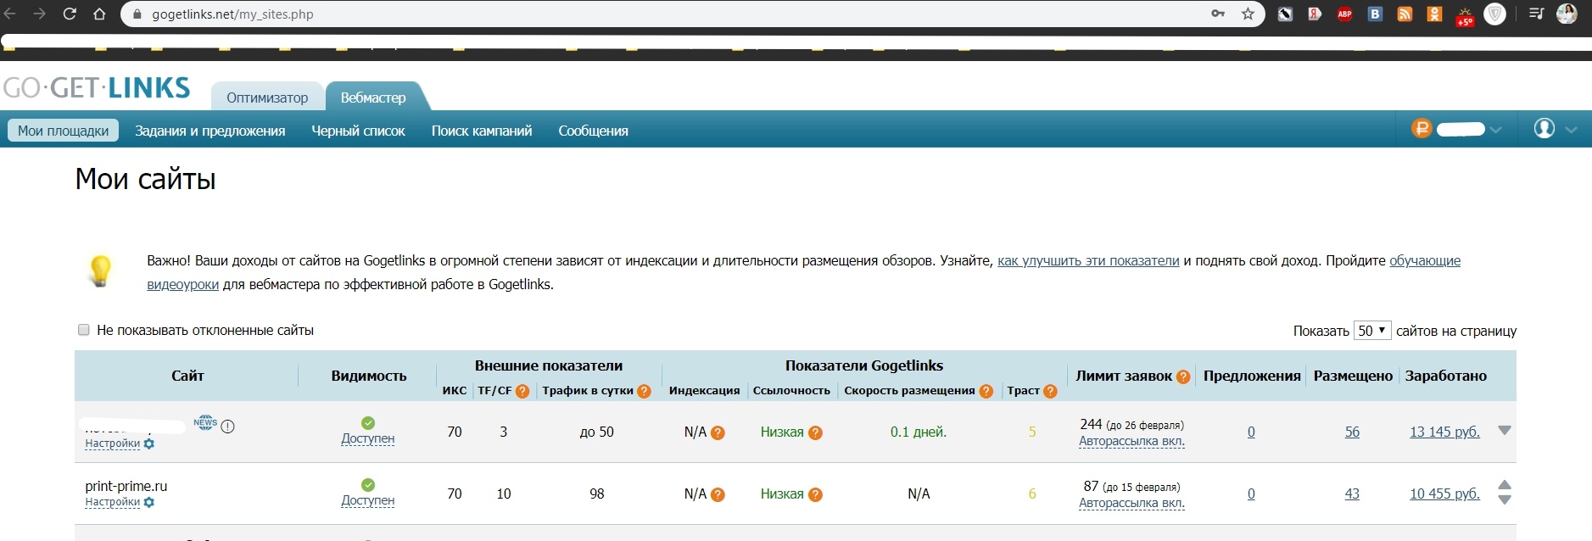Click the VK extension icon
The height and width of the screenshot is (541, 1592).
tap(1375, 14)
